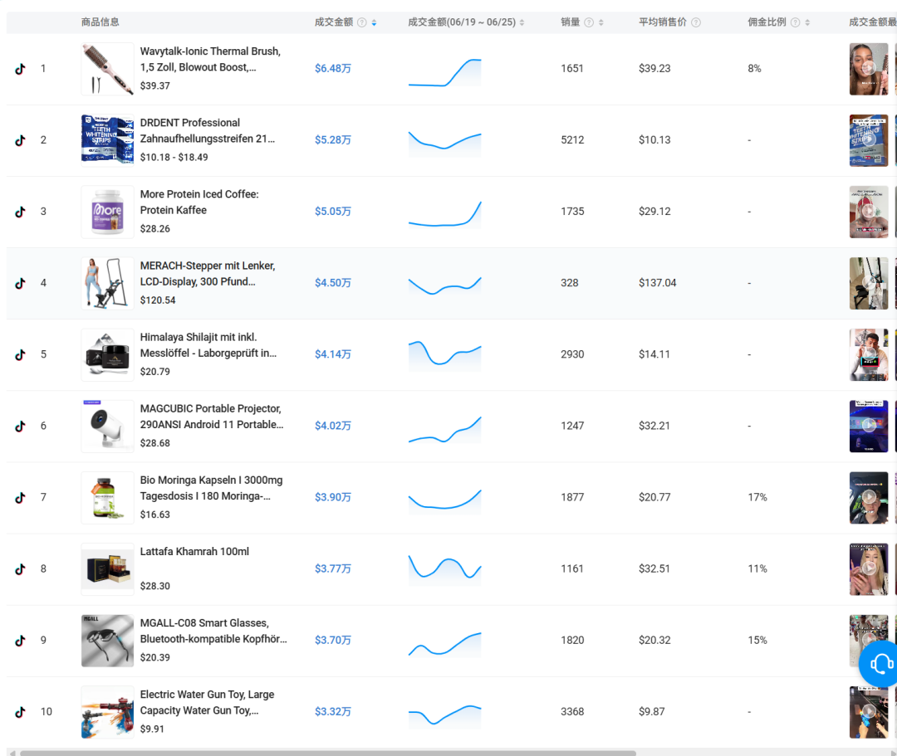Click Himalaya Shilajit jar image
The image size is (897, 756).
point(107,355)
